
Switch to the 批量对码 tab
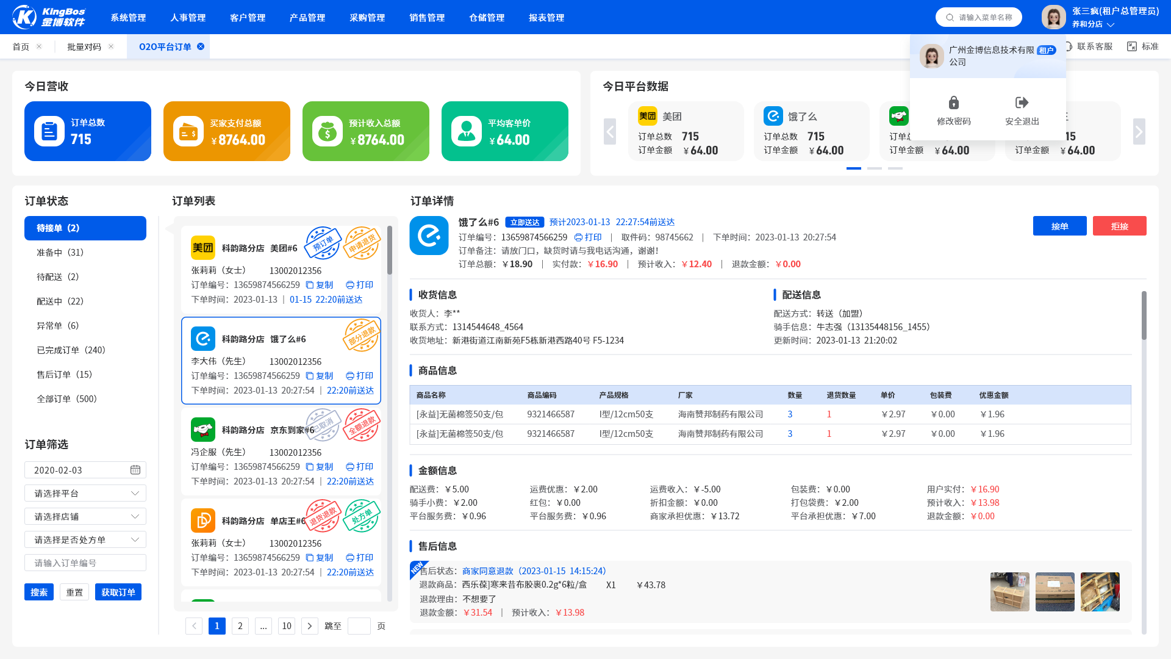[x=84, y=47]
